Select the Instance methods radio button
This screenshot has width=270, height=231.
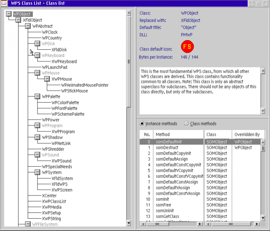(x=142, y=124)
